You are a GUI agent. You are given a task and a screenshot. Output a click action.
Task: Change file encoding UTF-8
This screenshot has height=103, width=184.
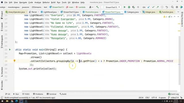click(x=154, y=98)
